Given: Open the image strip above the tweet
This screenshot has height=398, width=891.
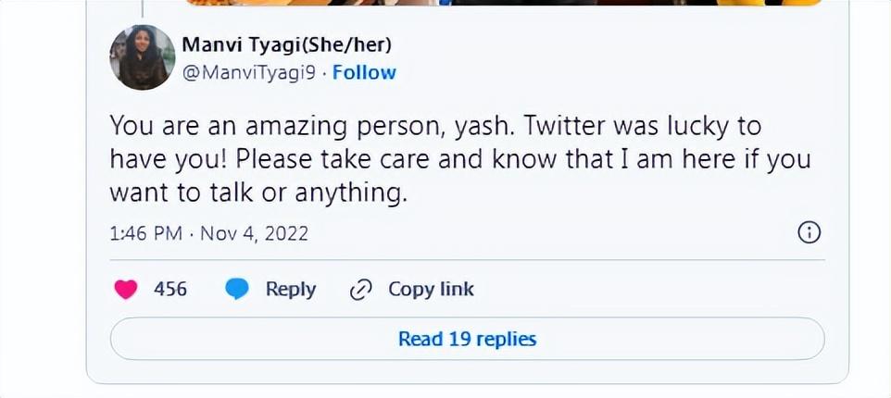Looking at the screenshot, I should tap(500, 3).
